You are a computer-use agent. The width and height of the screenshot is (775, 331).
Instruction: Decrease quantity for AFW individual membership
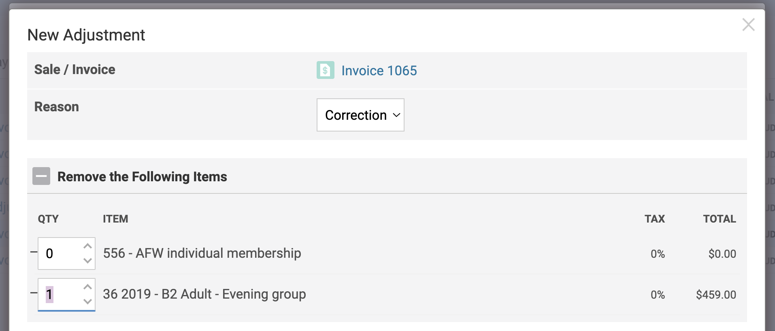(87, 261)
